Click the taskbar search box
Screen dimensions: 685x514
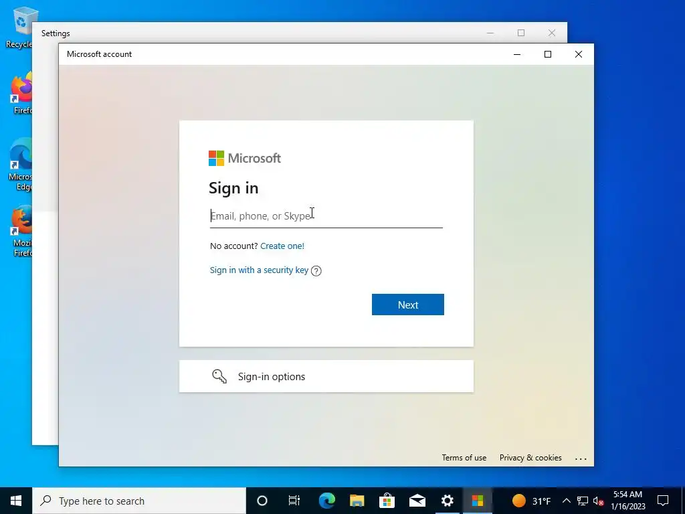point(139,501)
